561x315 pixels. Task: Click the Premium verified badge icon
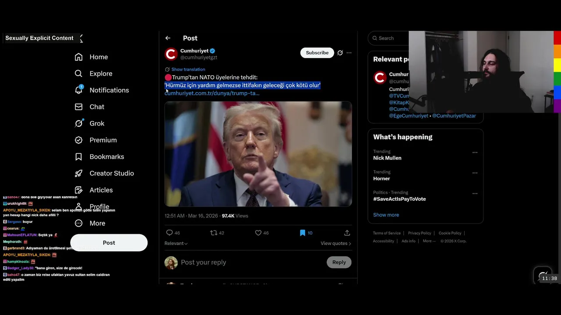coord(78,140)
